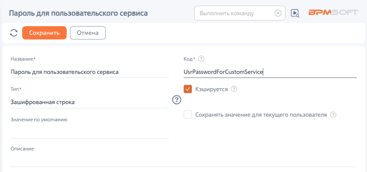Viewport: 367px width, 172px height.
Task: Click the refresh arrows icon
Action: (x=14, y=33)
